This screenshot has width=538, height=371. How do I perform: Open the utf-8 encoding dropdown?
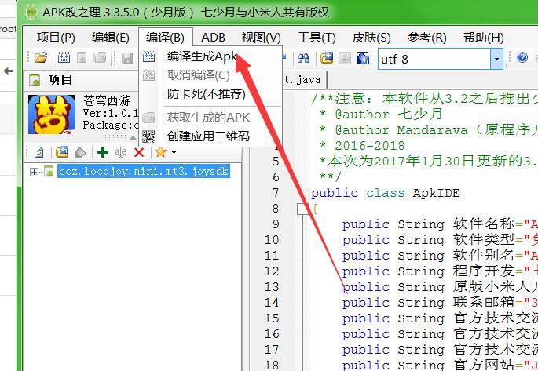click(x=496, y=58)
